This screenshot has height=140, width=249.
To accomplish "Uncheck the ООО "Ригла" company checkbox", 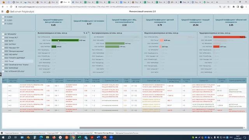I will click(3, 61).
